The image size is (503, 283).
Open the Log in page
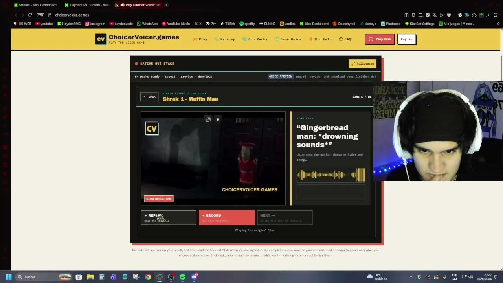406,39
